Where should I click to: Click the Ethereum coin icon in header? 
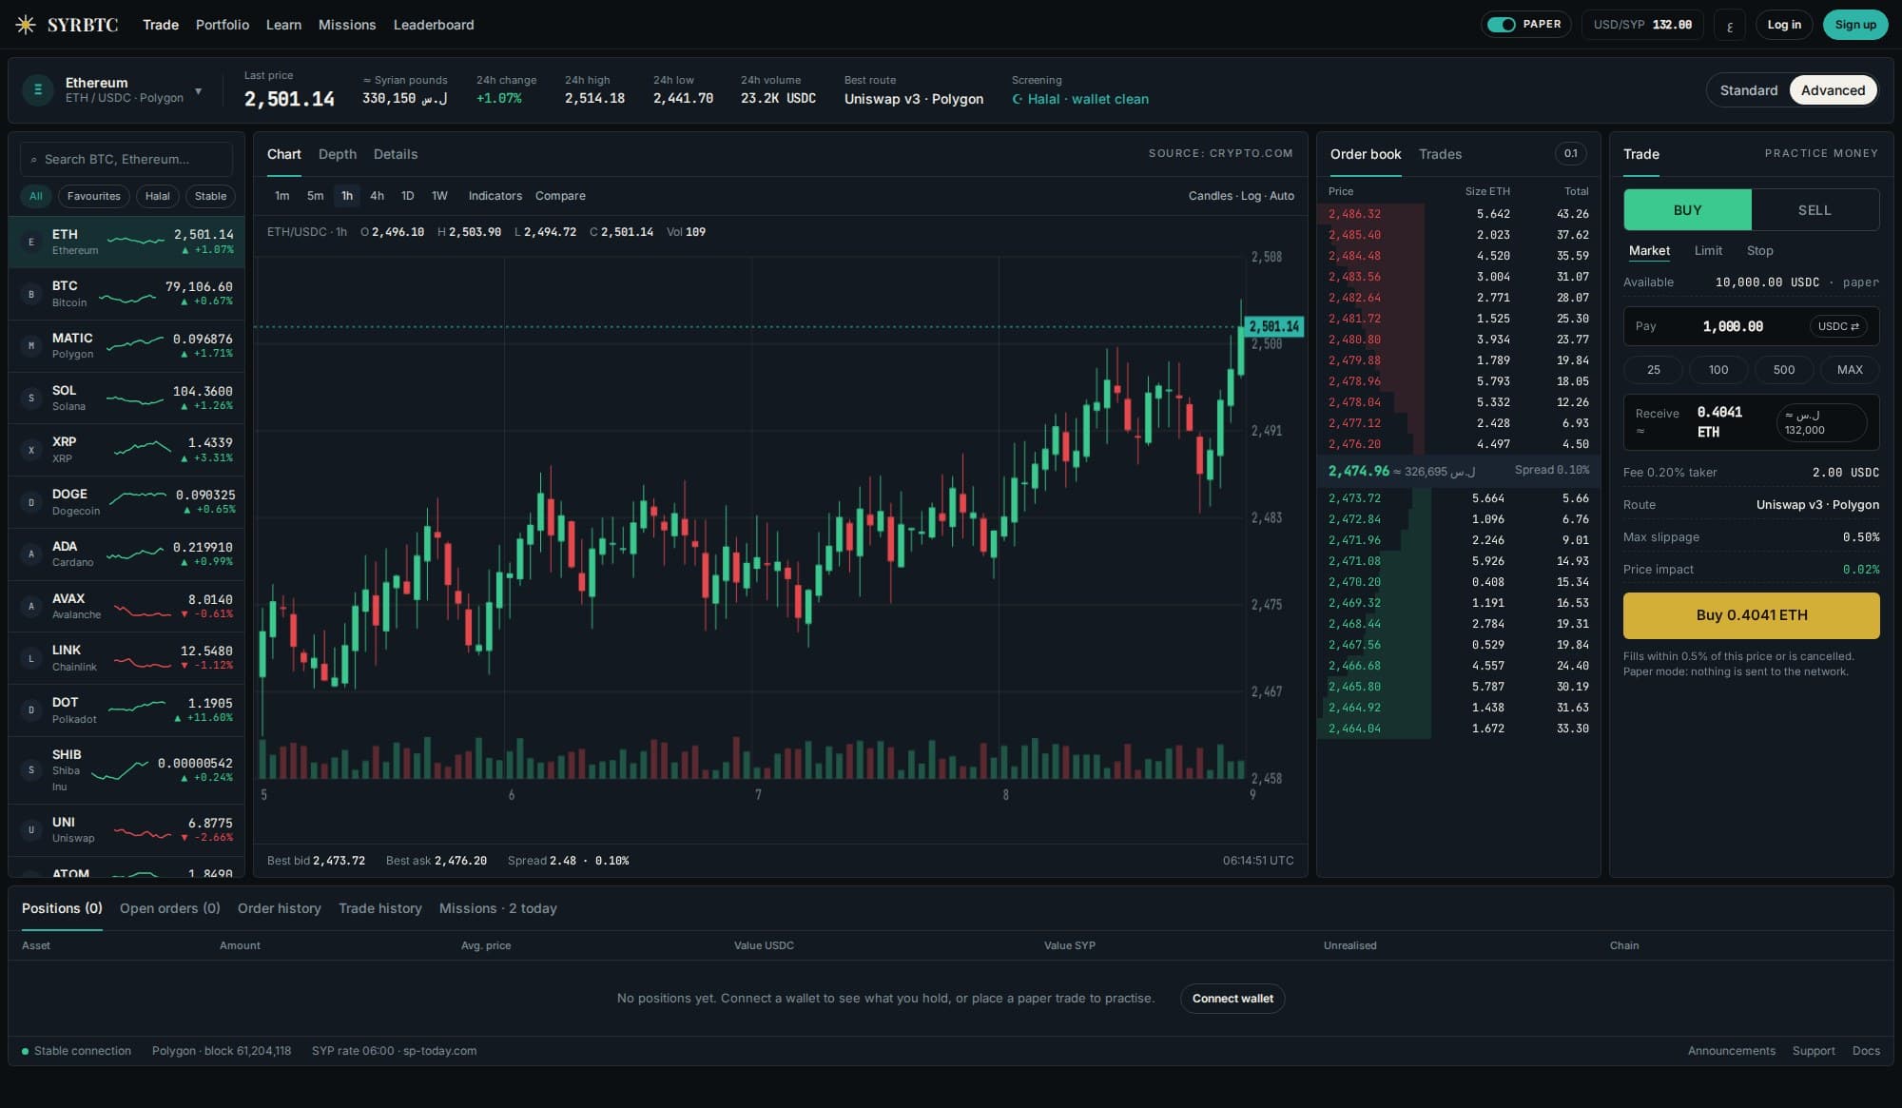click(38, 89)
